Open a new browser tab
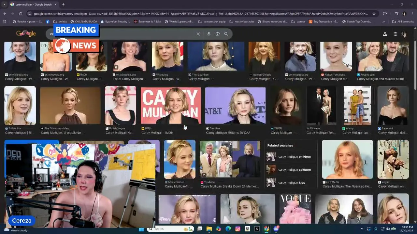The width and height of the screenshot is (417, 234). (63, 5)
